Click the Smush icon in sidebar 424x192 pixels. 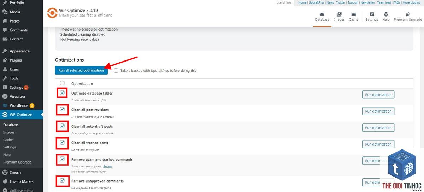coord(5,173)
